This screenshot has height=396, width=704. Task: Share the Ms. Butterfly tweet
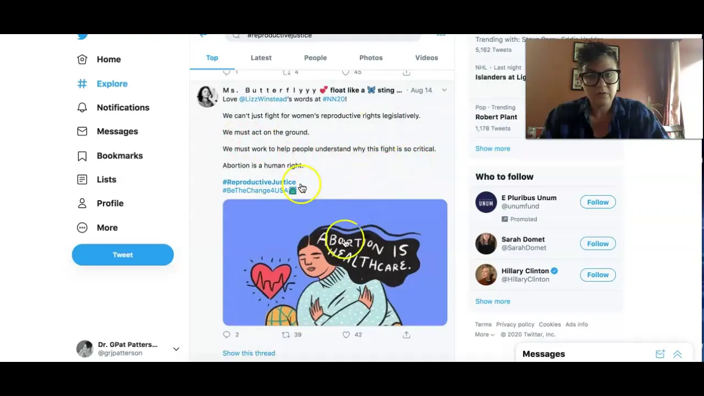[406, 334]
